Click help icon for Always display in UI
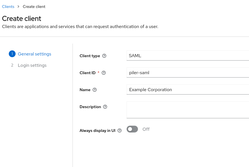The width and height of the screenshot is (249, 167). 120,130
